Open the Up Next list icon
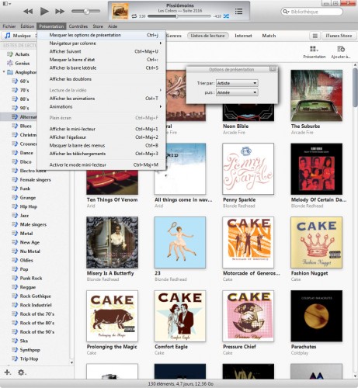This screenshot has width=358, height=388. point(238,11)
